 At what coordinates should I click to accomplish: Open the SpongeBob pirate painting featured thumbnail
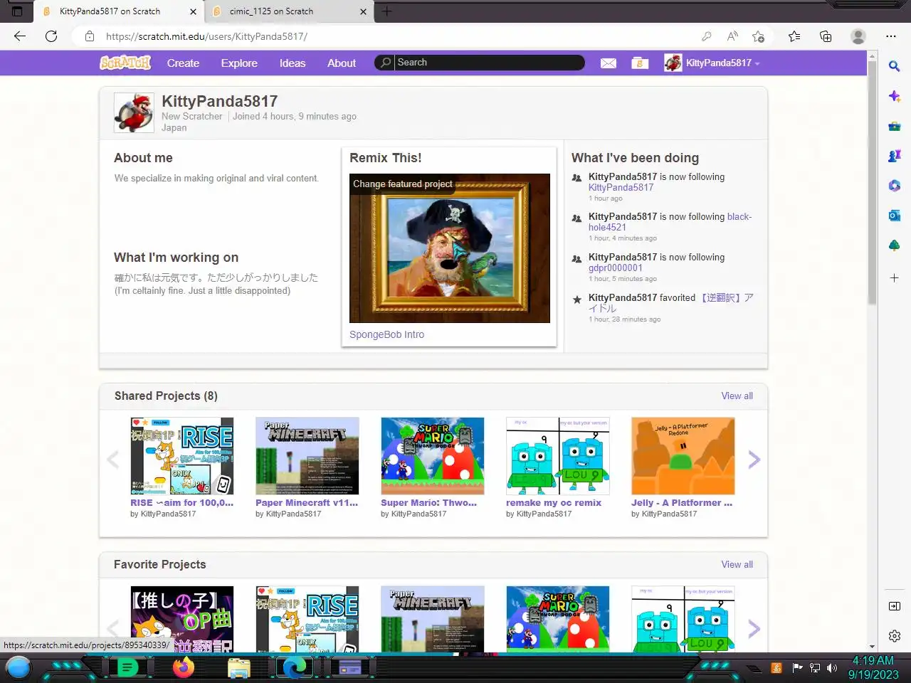(x=450, y=248)
